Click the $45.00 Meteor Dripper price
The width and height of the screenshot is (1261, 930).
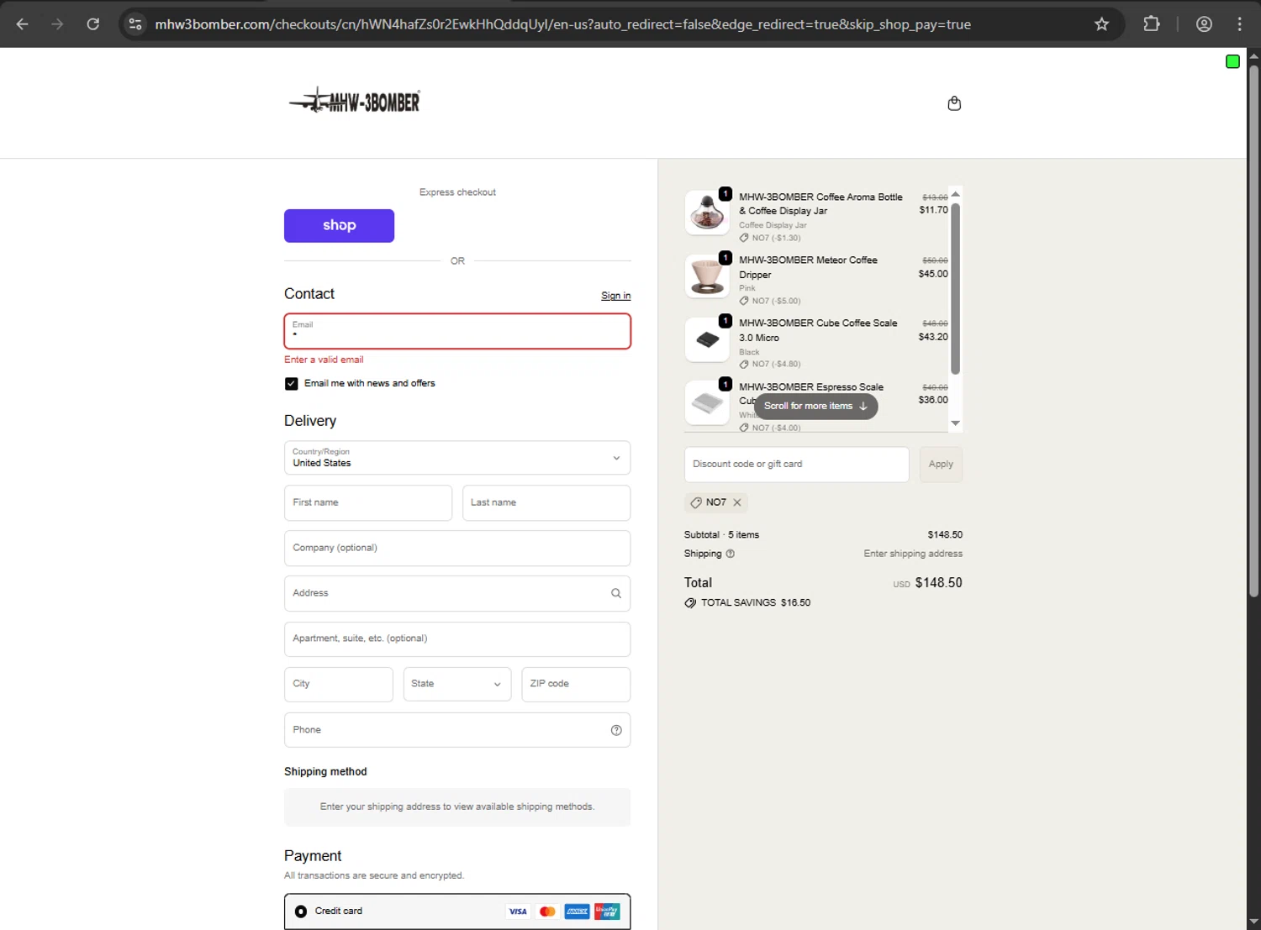click(933, 274)
